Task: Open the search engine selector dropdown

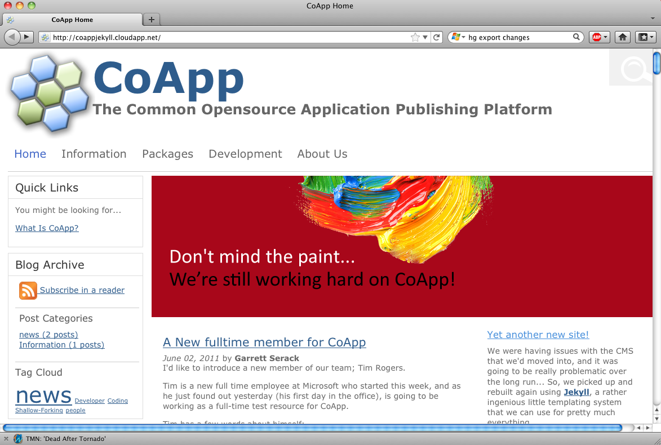Action: pyautogui.click(x=458, y=37)
